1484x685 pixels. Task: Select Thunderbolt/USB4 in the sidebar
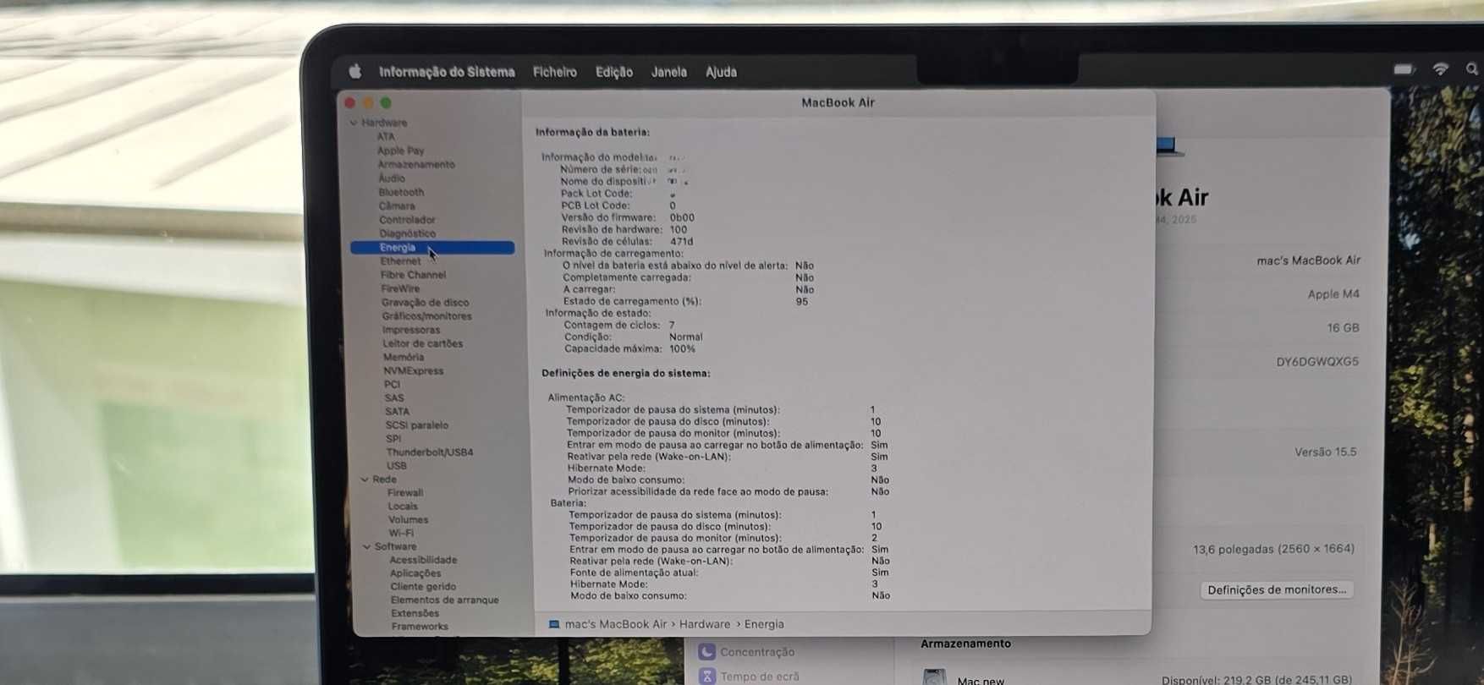pos(430,452)
